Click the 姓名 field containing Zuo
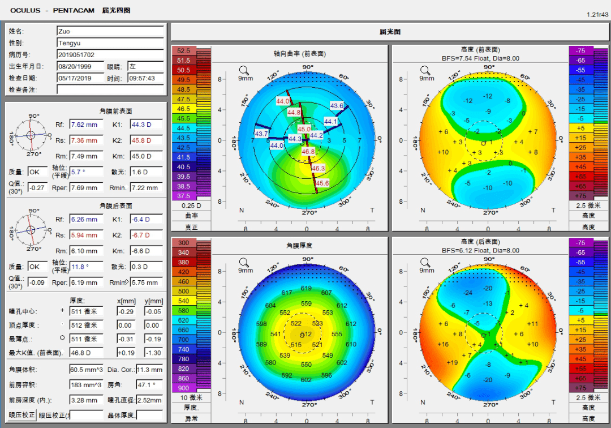This screenshot has width=611, height=428. 110,31
